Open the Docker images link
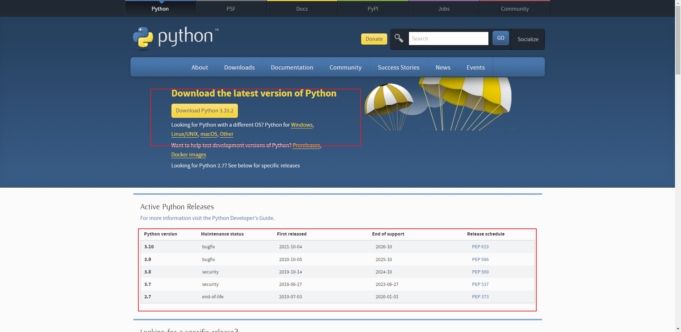Image resolution: width=681 pixels, height=332 pixels. 189,155
